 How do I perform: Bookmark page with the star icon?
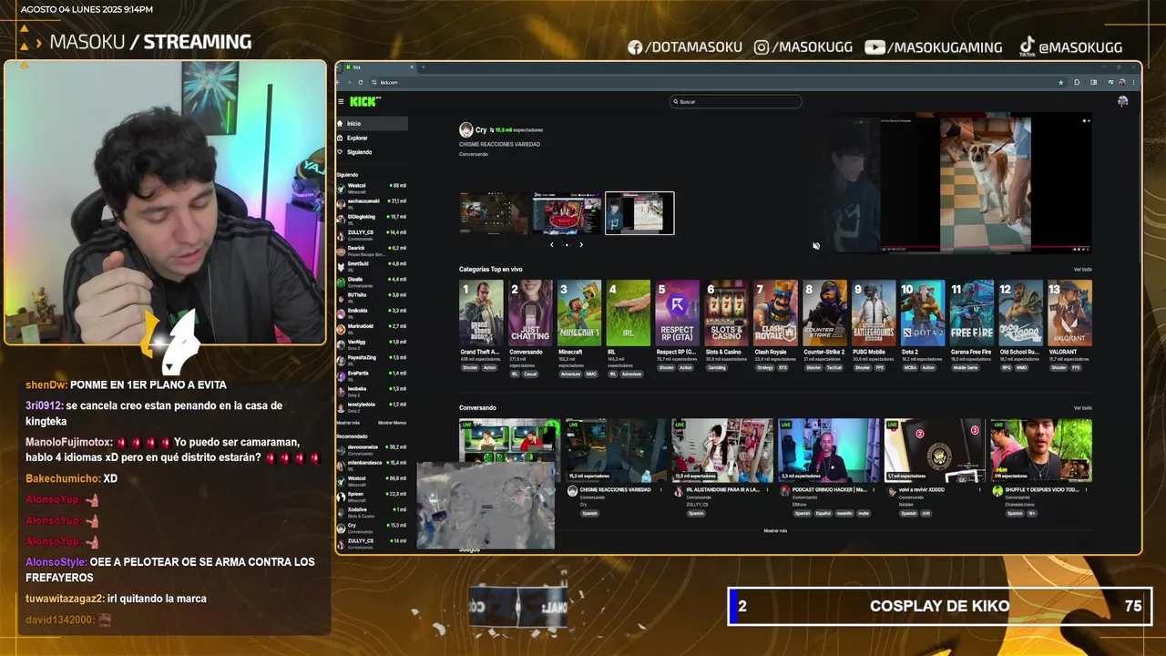point(1060,82)
